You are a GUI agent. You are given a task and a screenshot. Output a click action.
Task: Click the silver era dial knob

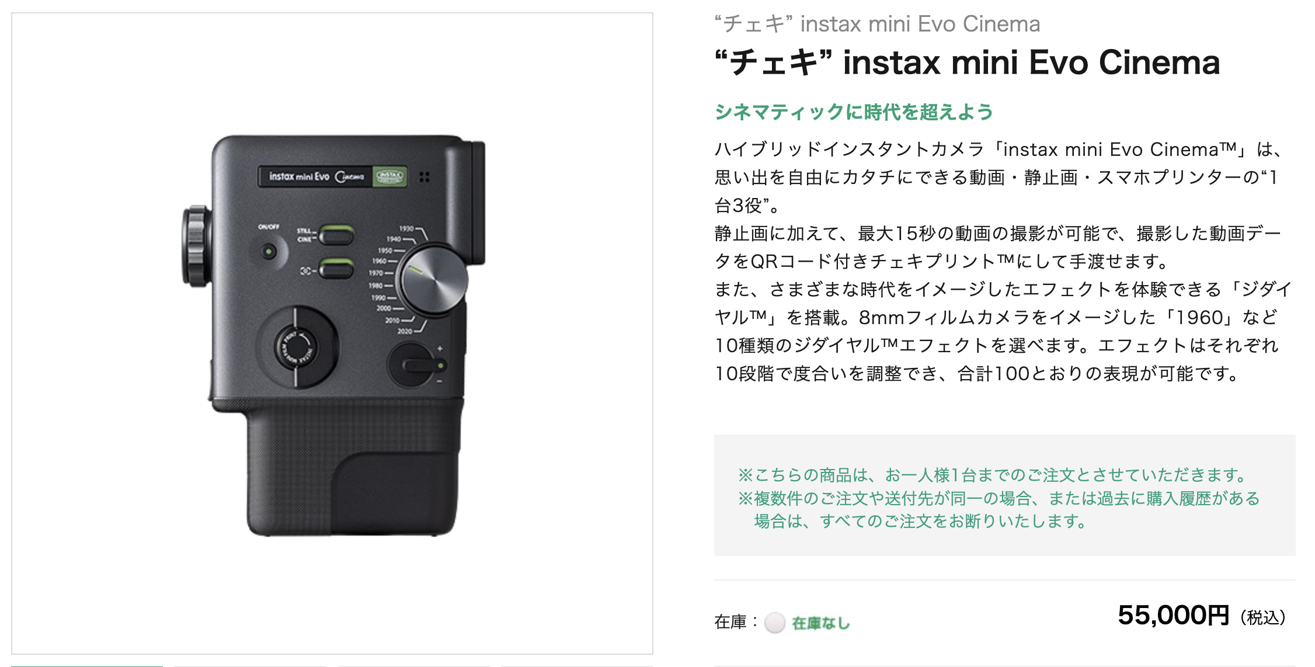pyautogui.click(x=433, y=281)
